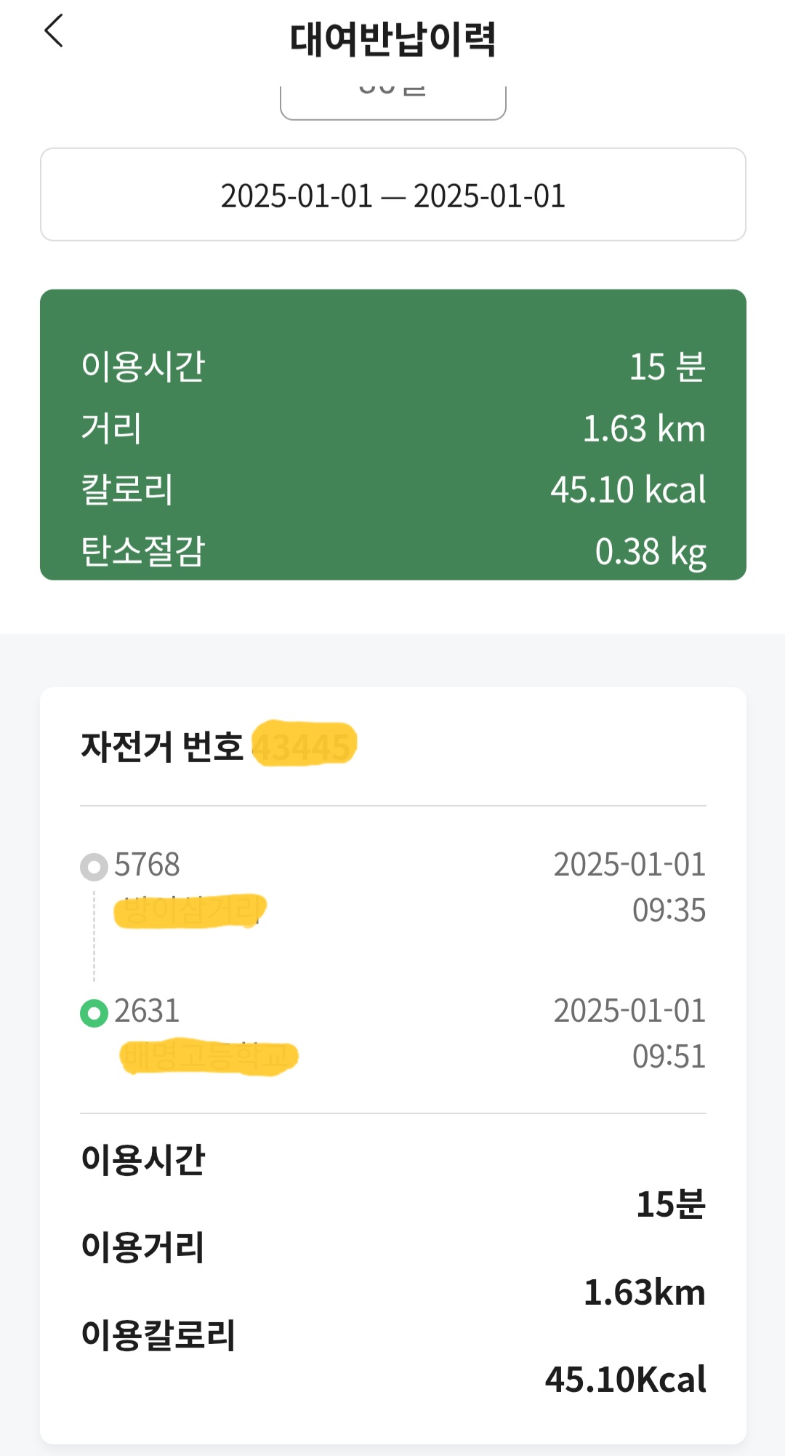
Task: Tap the 1.63 km distance in green summary
Action: (643, 428)
